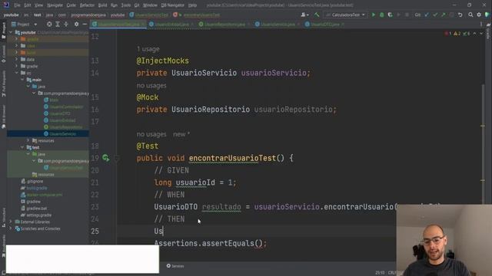Select the build.gradle file
492x276 pixels.
click(x=37, y=188)
